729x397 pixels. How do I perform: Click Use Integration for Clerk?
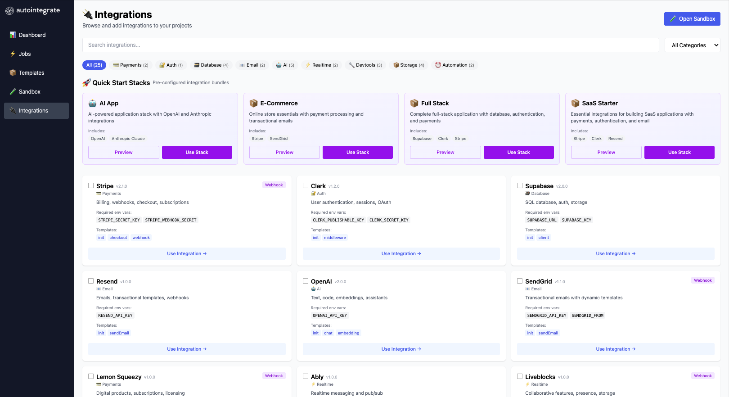pyautogui.click(x=401, y=254)
